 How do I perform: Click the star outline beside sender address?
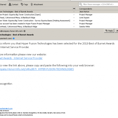click(x=24, y=31)
